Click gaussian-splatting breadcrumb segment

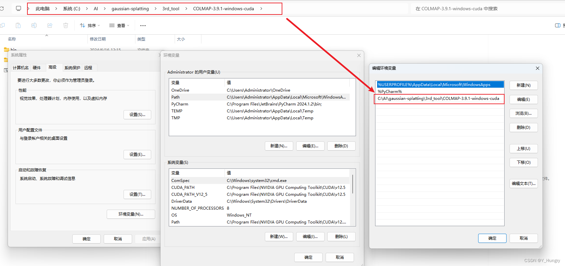[130, 9]
